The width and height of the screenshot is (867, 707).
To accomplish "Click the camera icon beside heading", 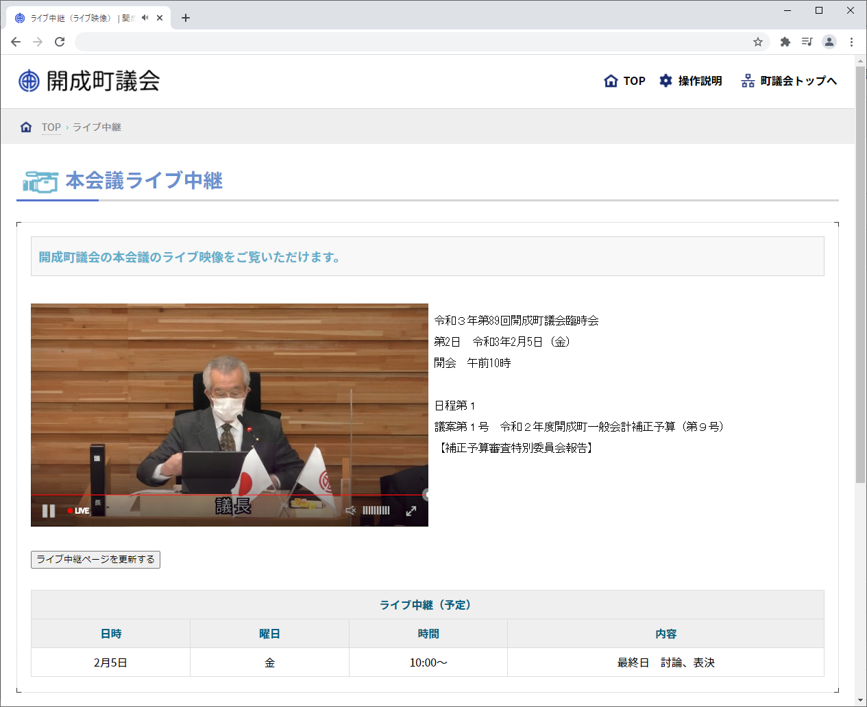I will pyautogui.click(x=40, y=182).
